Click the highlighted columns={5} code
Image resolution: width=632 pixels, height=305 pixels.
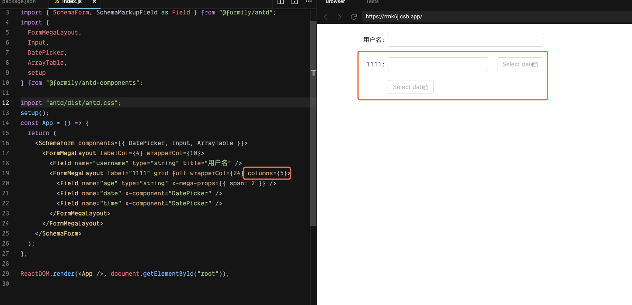point(267,173)
